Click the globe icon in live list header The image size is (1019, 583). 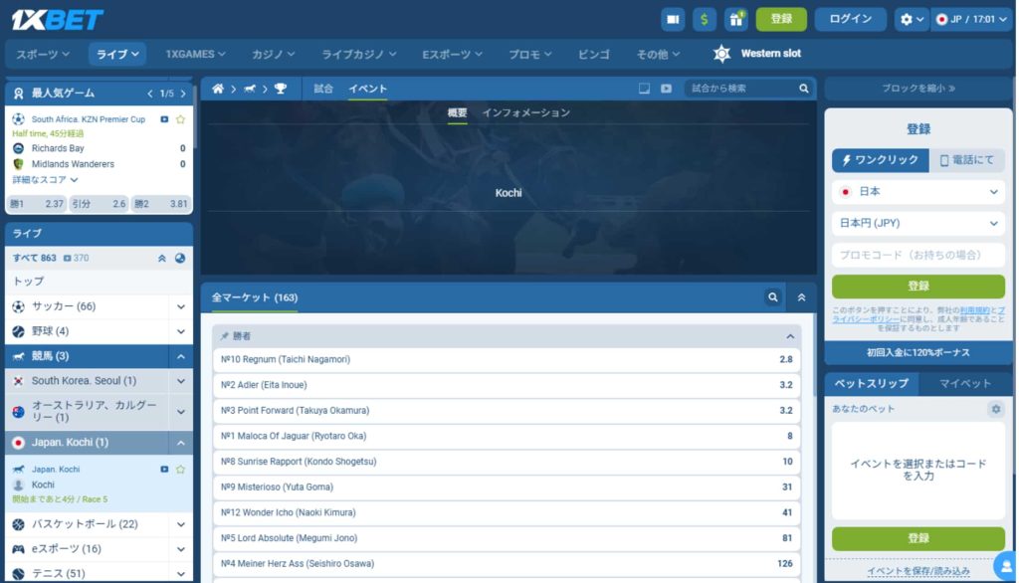[180, 258]
